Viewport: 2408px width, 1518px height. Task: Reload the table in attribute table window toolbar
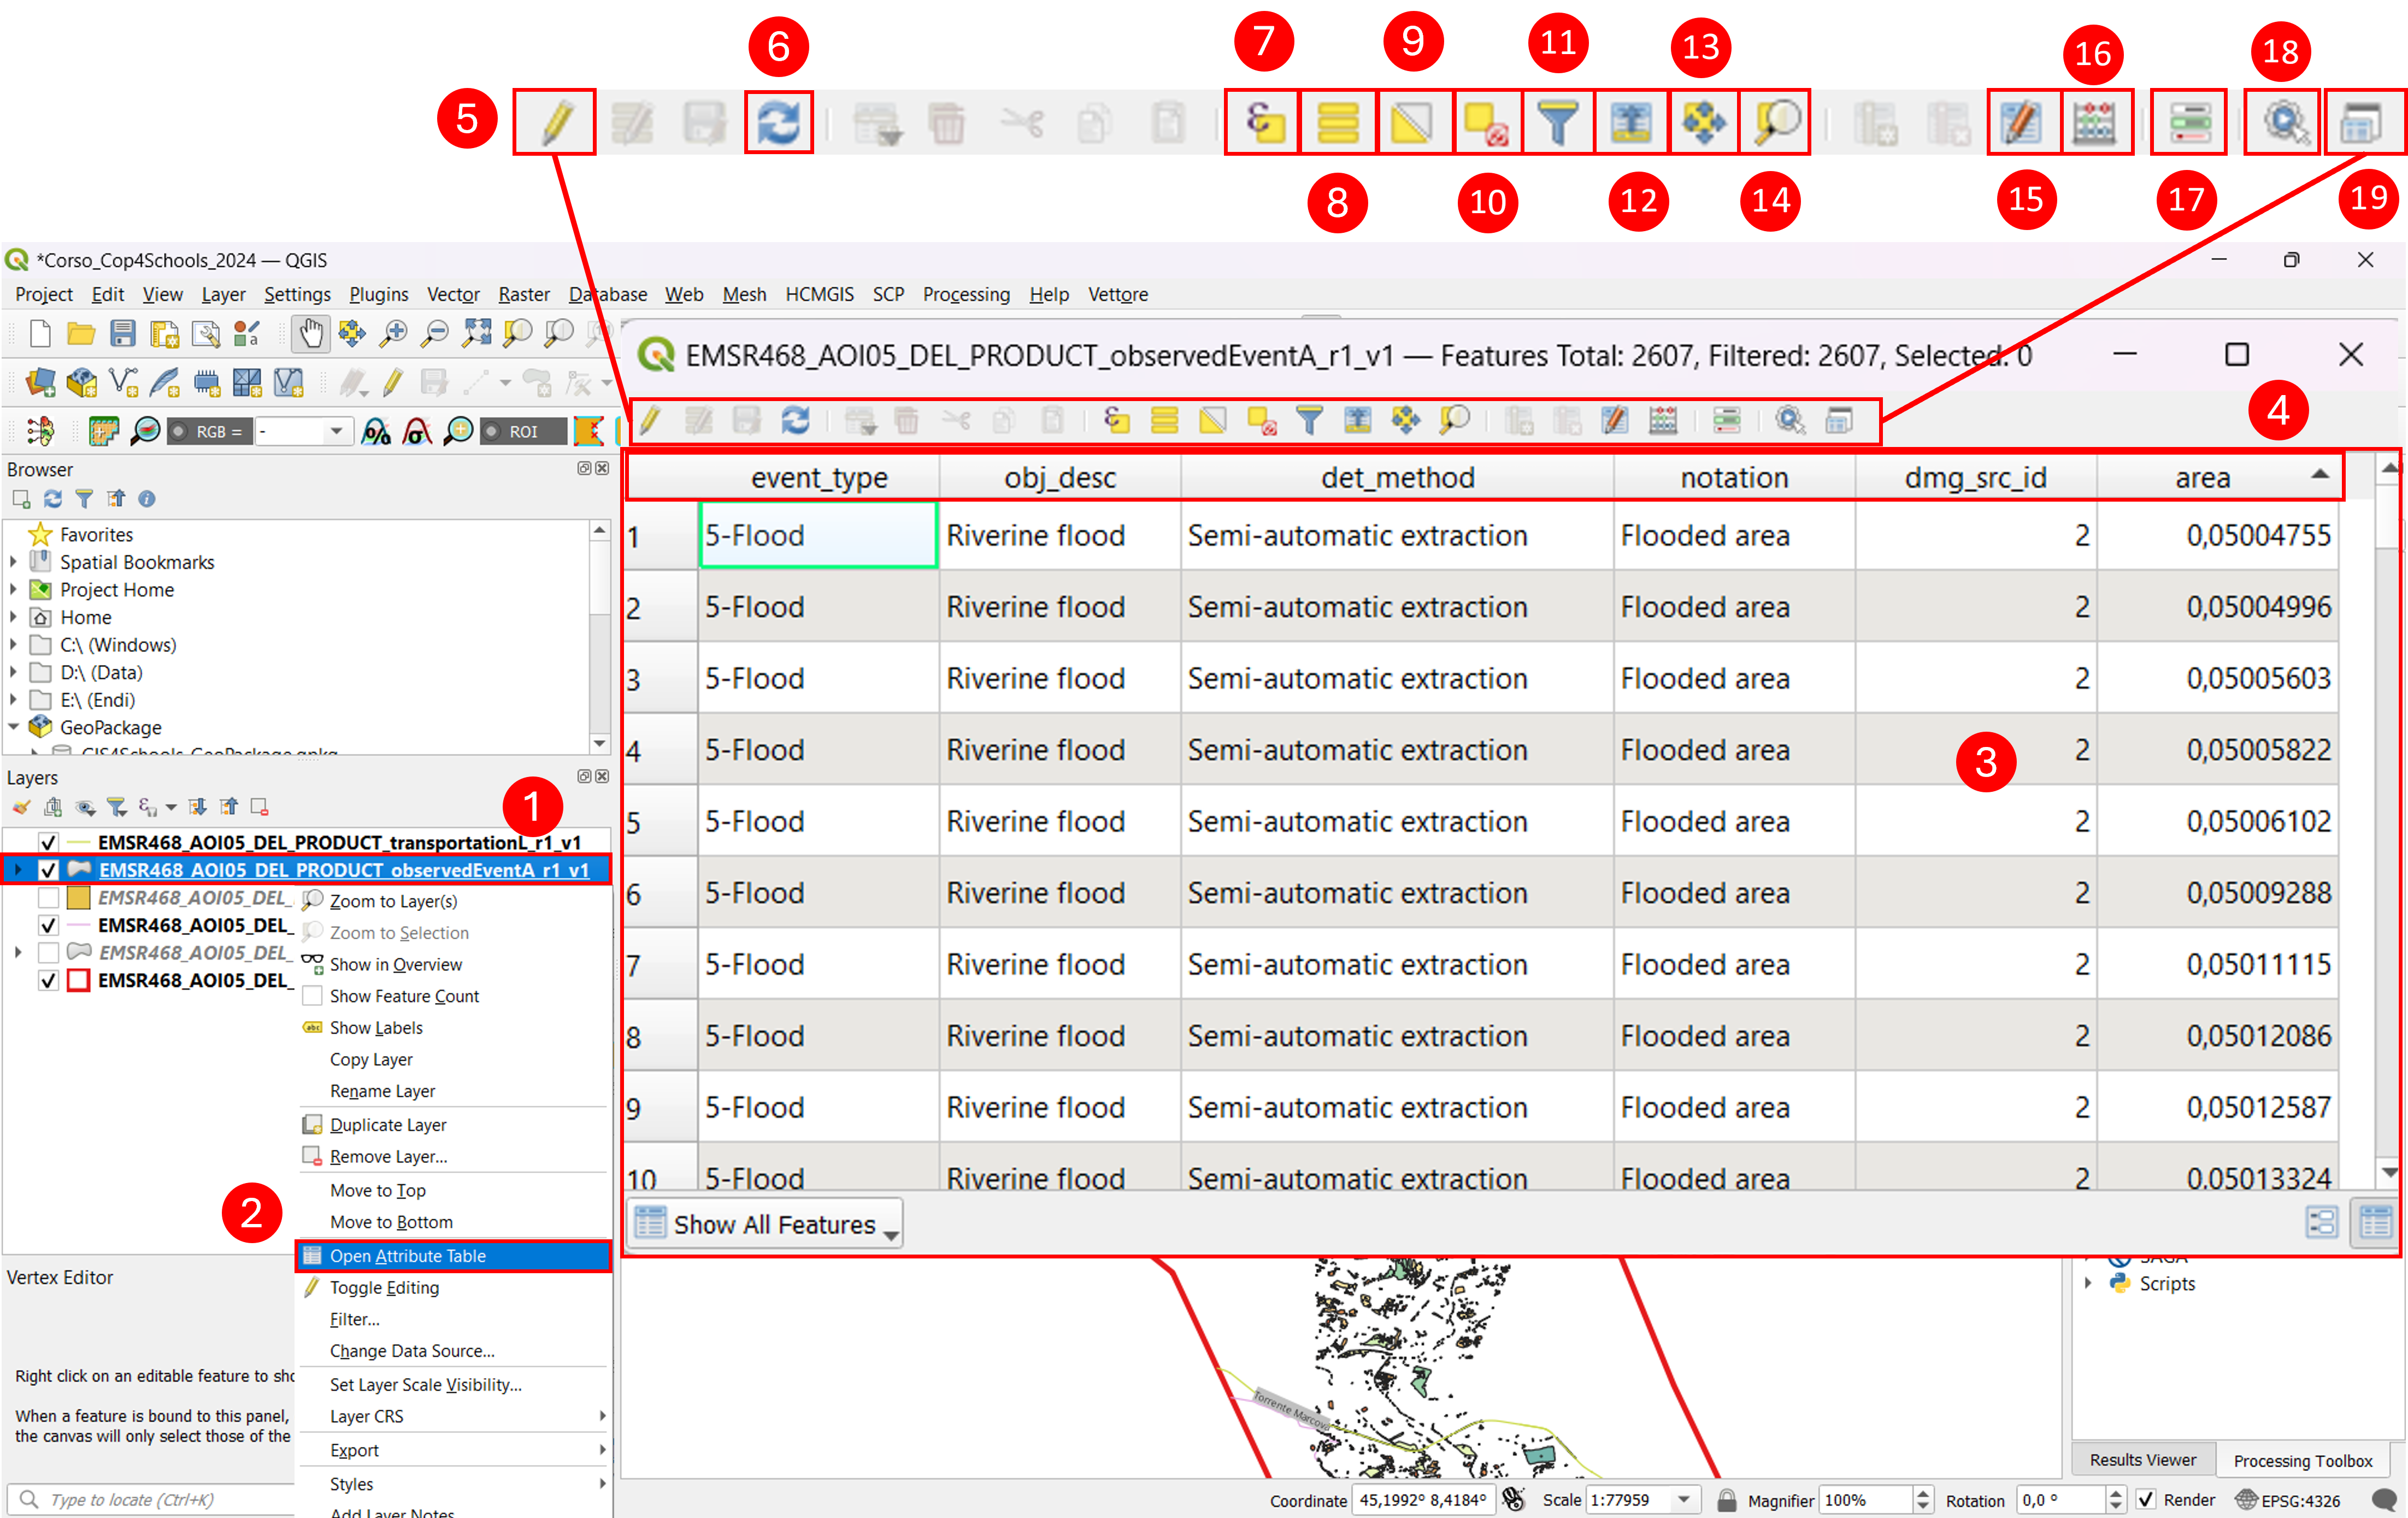pos(796,420)
